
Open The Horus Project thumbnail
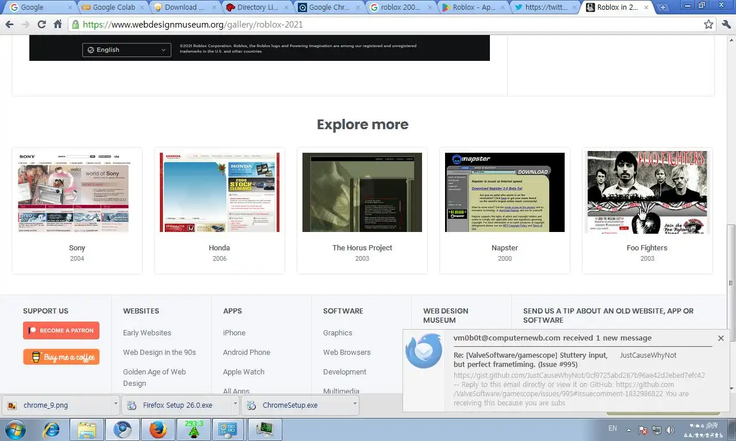(x=362, y=192)
